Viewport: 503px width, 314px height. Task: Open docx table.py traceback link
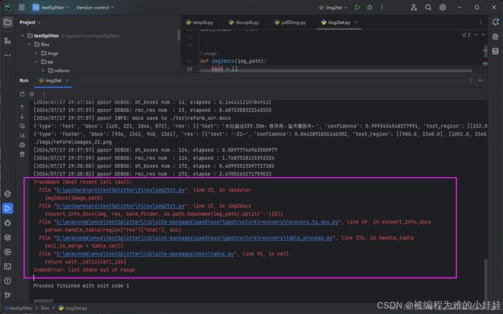145,254
